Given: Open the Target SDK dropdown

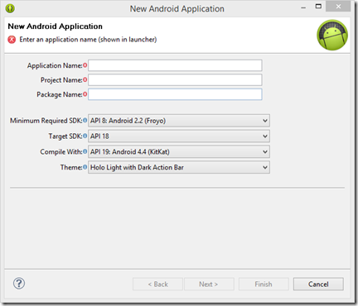Looking at the screenshot, I should pos(179,136).
